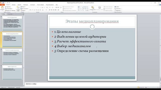Image resolution: width=161 pixels, height=90 pixels.
Task: Click the Reset (Восстановить) slide button
Action: click(x=24, y=9)
